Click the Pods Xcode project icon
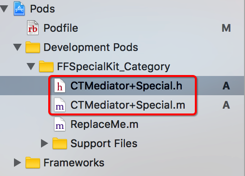This screenshot has width=245, height=176. coord(19,9)
